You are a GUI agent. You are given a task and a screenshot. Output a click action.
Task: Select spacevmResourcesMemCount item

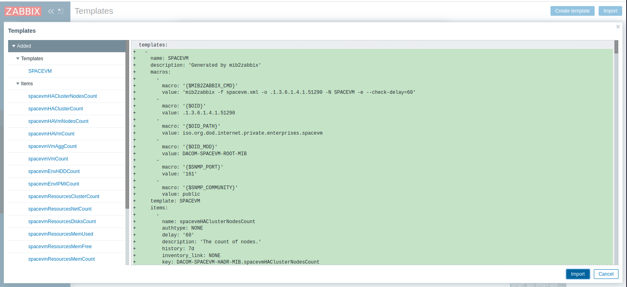tap(62, 259)
